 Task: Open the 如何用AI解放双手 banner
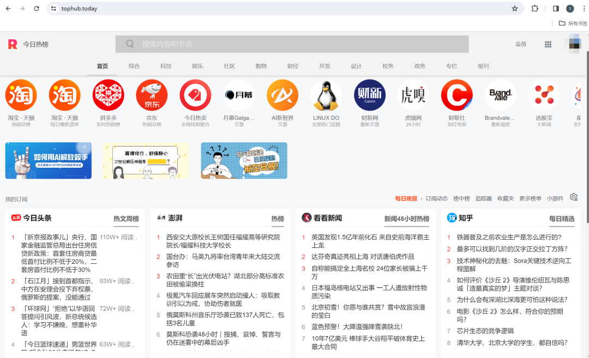pyautogui.click(x=49, y=161)
